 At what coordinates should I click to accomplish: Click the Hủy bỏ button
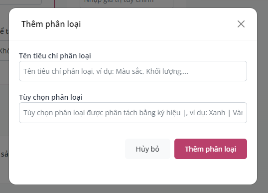pos(147,149)
